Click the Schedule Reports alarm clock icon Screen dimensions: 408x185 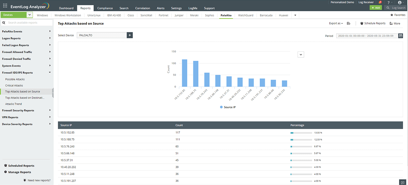click(362, 23)
